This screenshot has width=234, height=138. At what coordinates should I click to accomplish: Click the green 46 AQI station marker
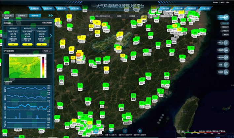172,50
